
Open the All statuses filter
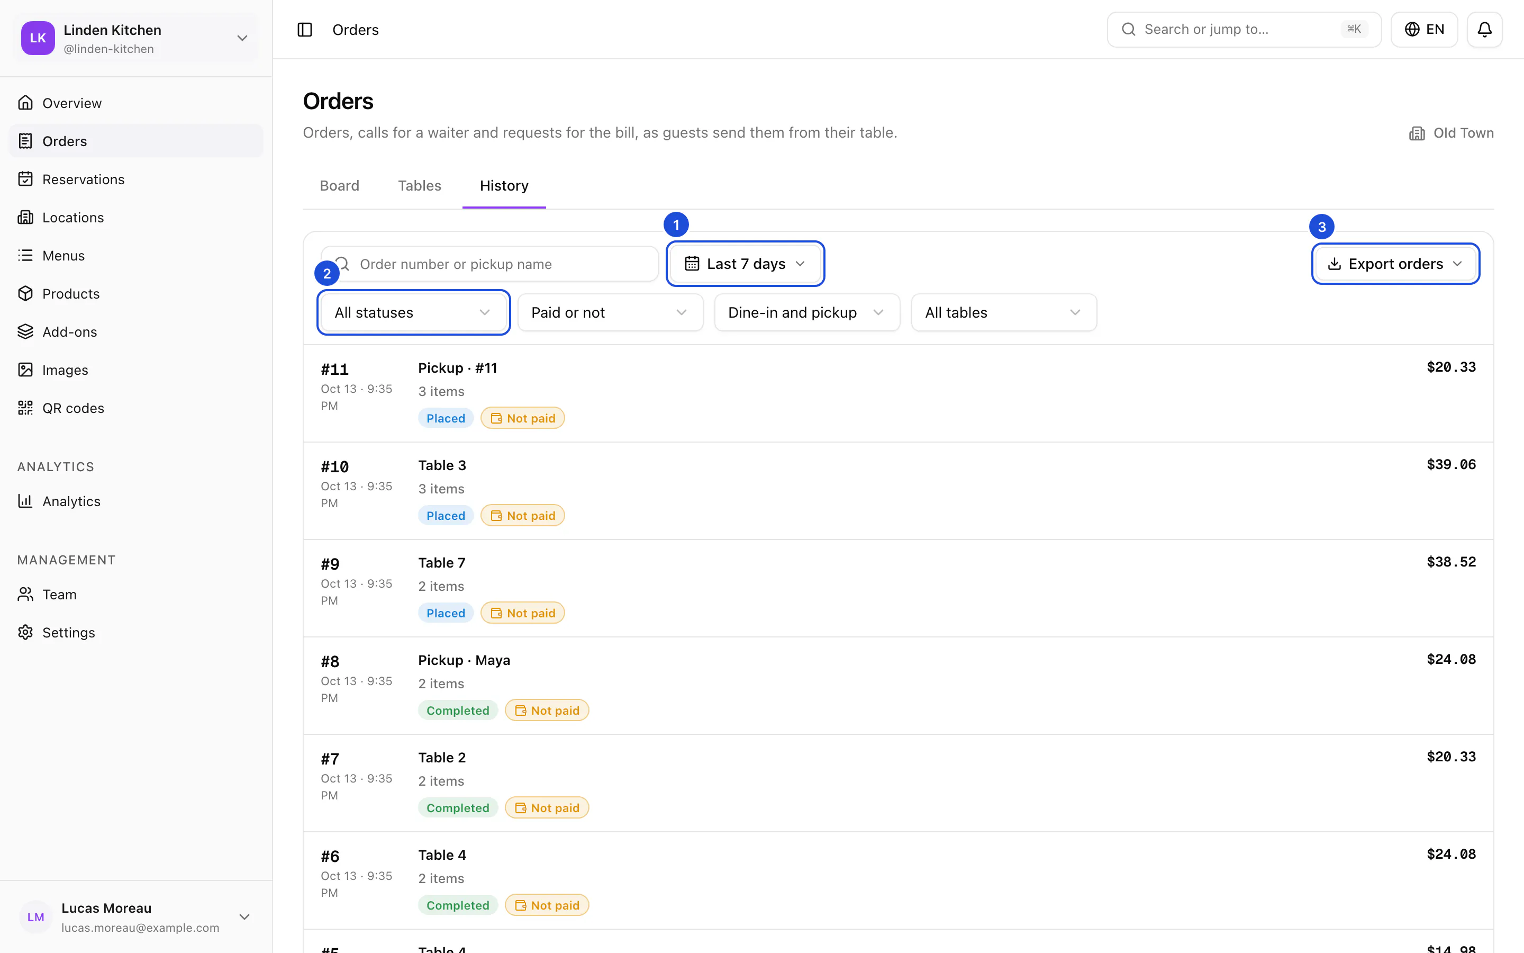[x=413, y=312]
